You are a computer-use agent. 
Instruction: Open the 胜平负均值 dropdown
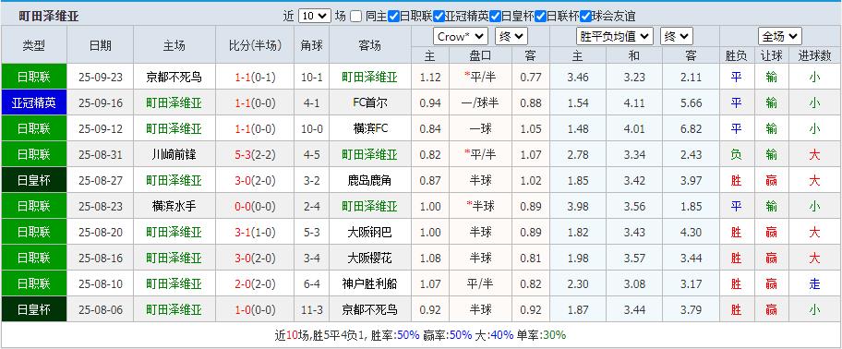[x=615, y=37]
